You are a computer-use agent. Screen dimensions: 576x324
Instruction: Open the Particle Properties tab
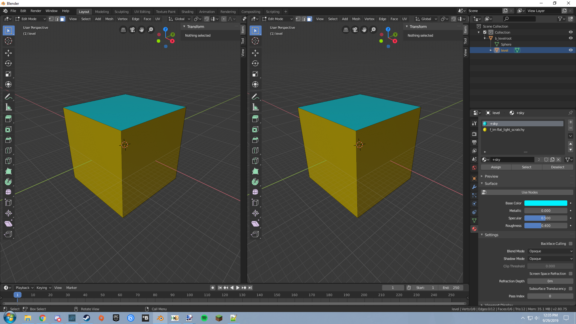click(474, 195)
